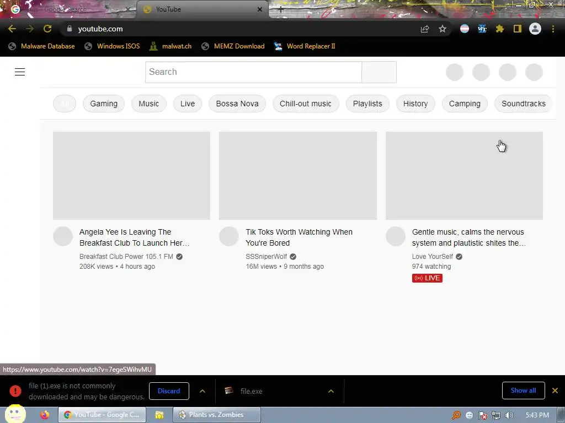Visit the Love YourSelf channel link
The image size is (565, 423).
tap(433, 257)
